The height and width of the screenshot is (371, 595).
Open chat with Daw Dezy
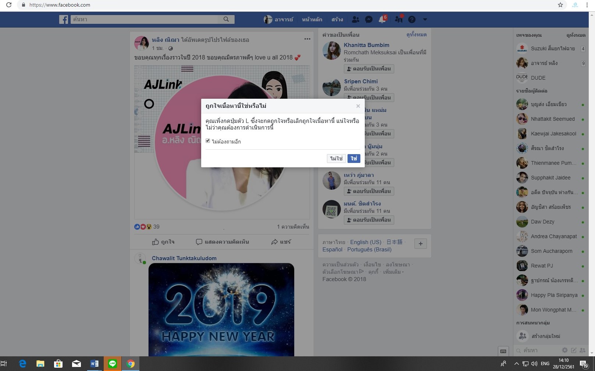tap(551, 222)
